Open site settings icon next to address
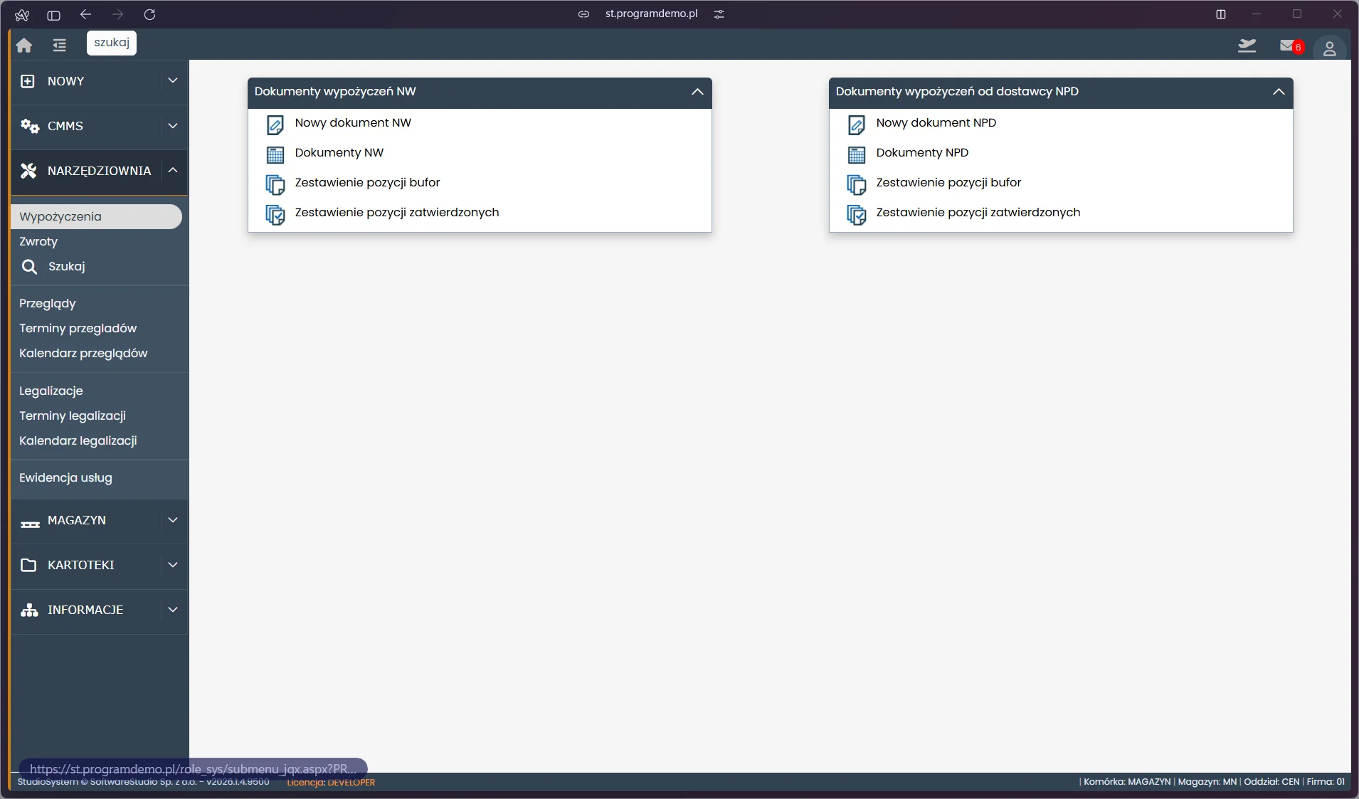Viewport: 1359px width, 799px height. (719, 14)
